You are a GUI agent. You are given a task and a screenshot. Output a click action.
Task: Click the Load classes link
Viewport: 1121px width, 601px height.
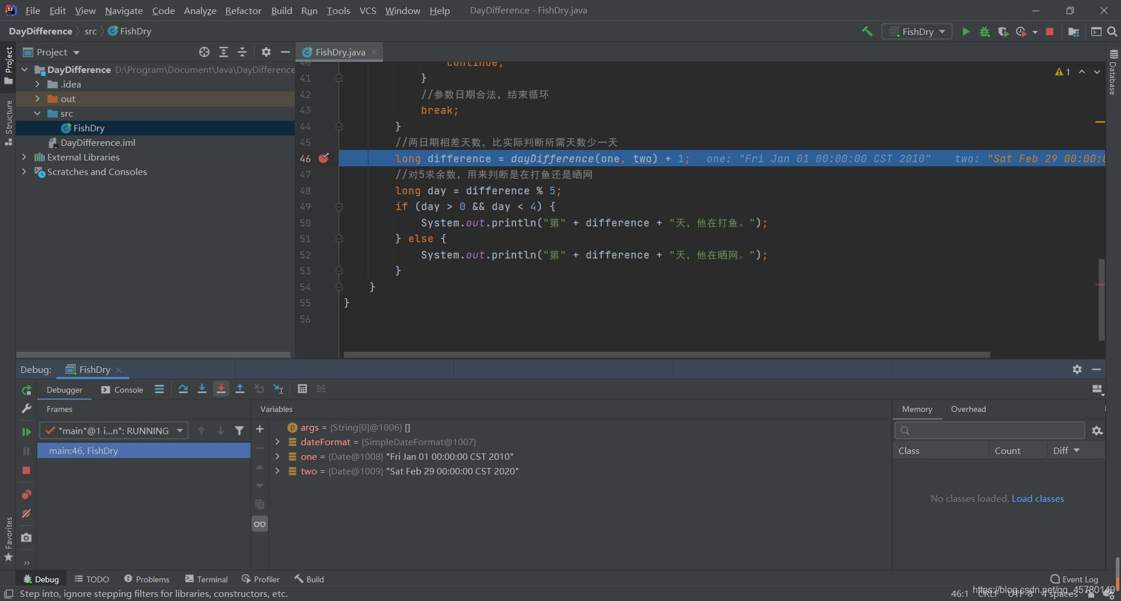pyautogui.click(x=1038, y=498)
